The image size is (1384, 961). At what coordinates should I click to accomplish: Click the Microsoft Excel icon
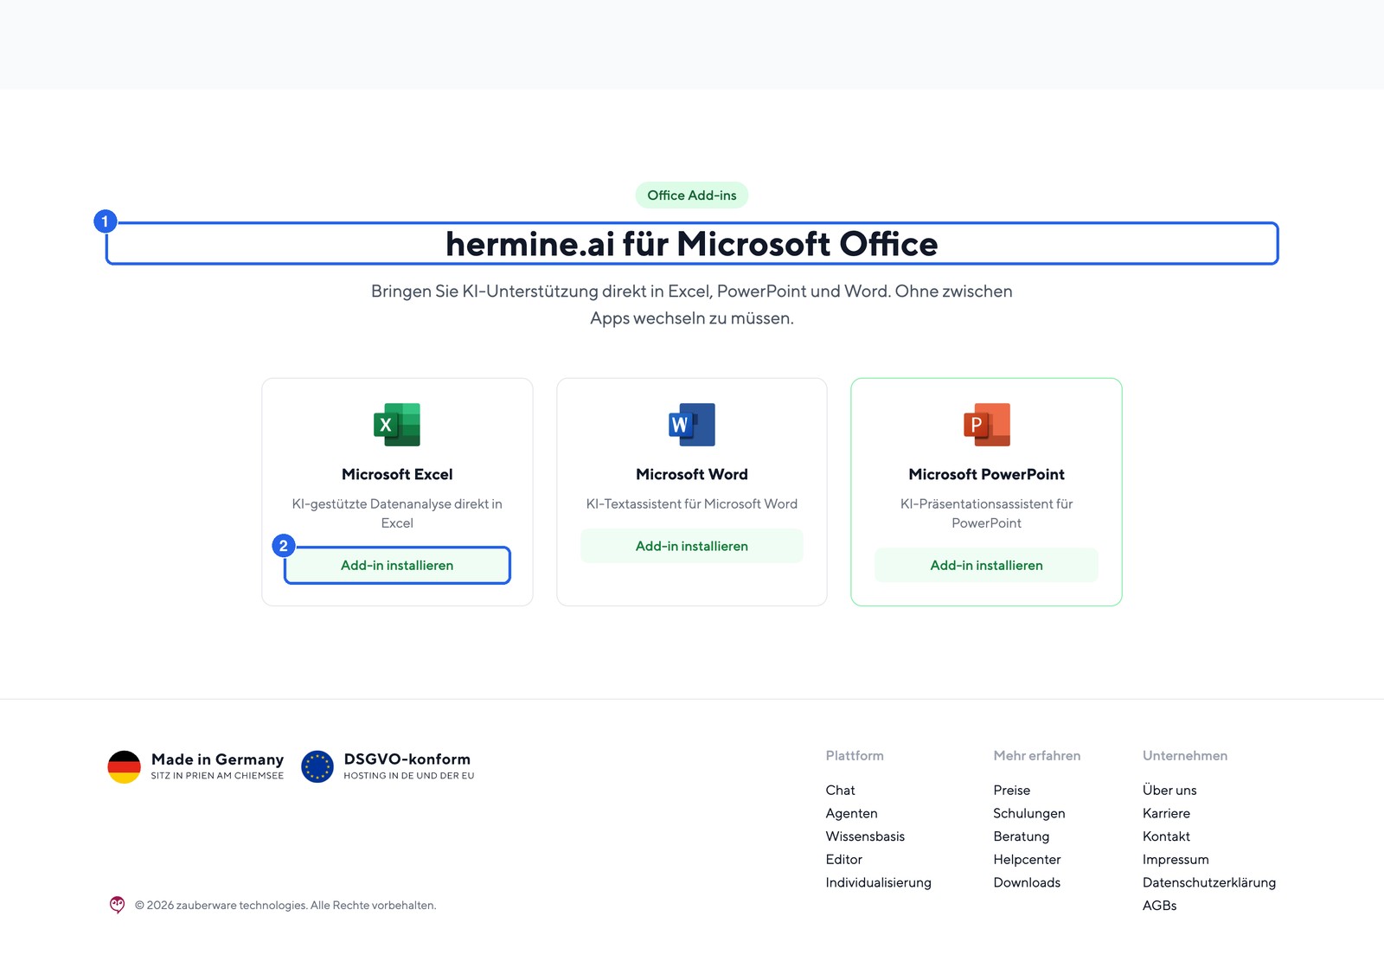(397, 425)
